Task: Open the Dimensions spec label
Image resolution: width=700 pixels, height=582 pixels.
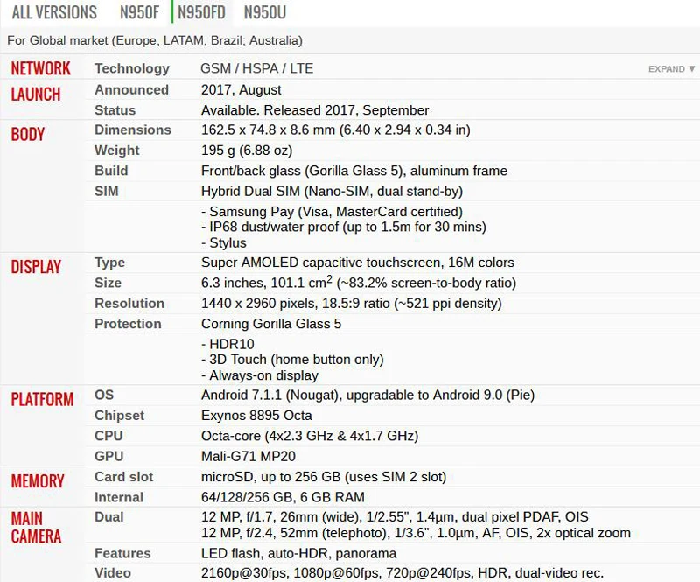Action: pos(133,130)
